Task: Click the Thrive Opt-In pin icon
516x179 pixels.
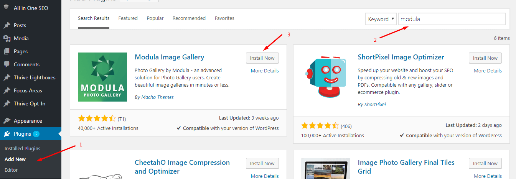Action: coord(7,103)
